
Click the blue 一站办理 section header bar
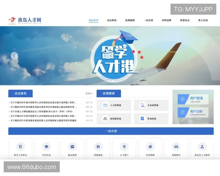click(x=111, y=131)
